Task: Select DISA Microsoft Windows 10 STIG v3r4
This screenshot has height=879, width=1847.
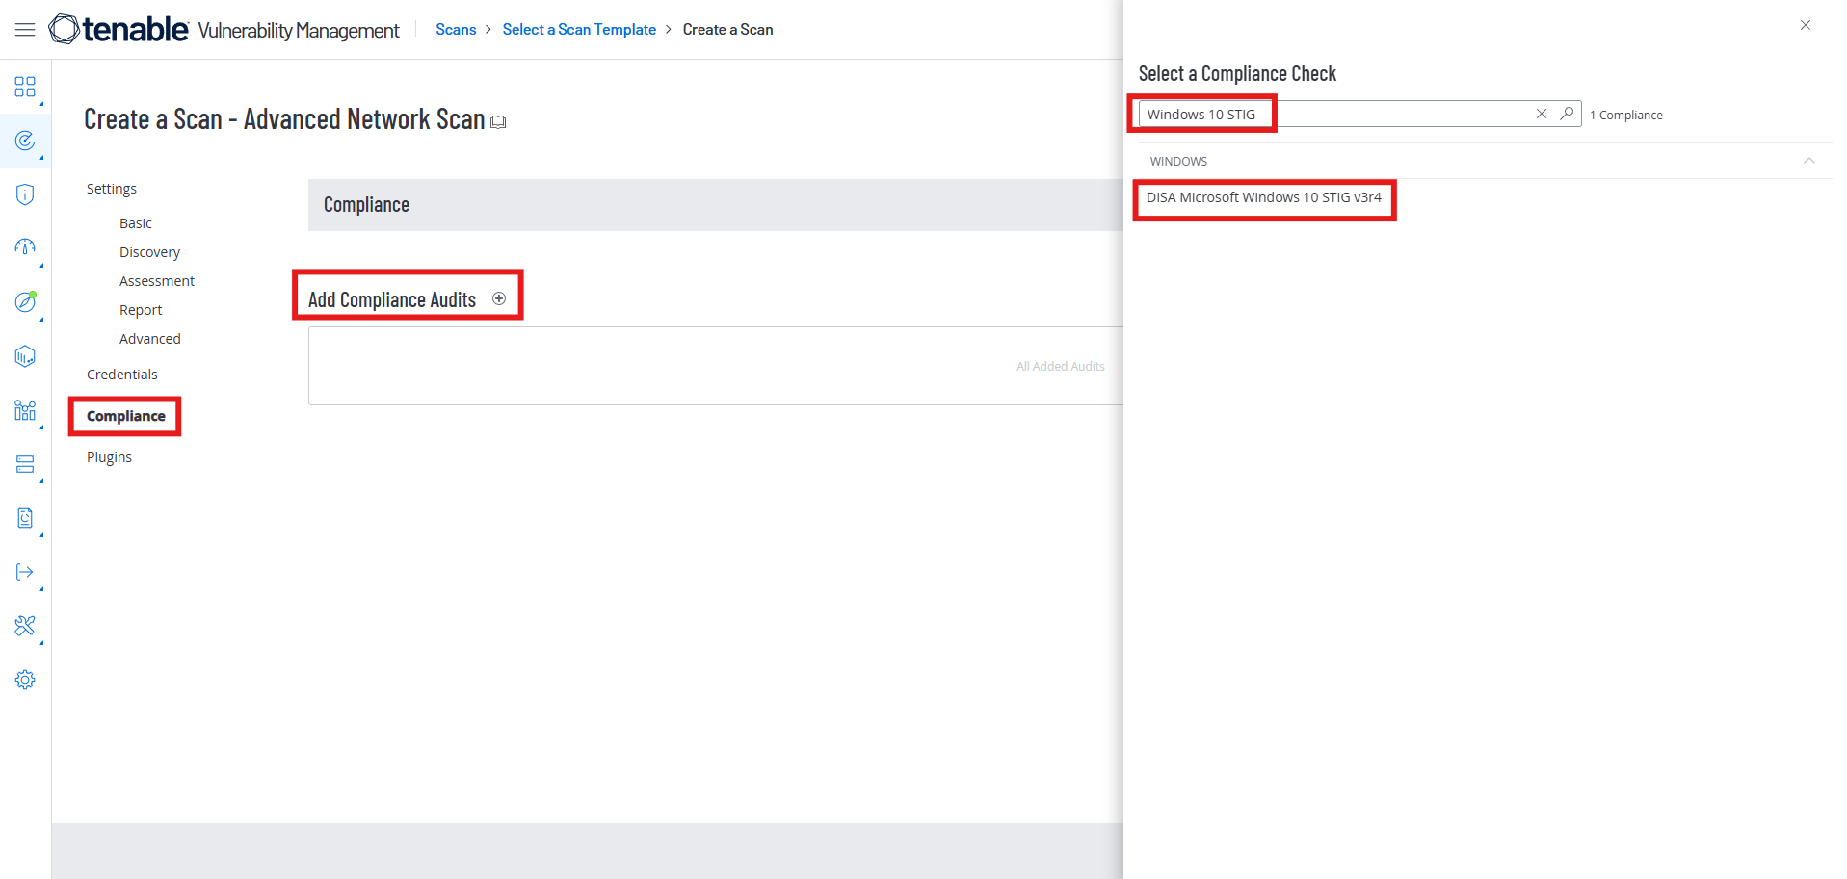Action: coord(1263,197)
